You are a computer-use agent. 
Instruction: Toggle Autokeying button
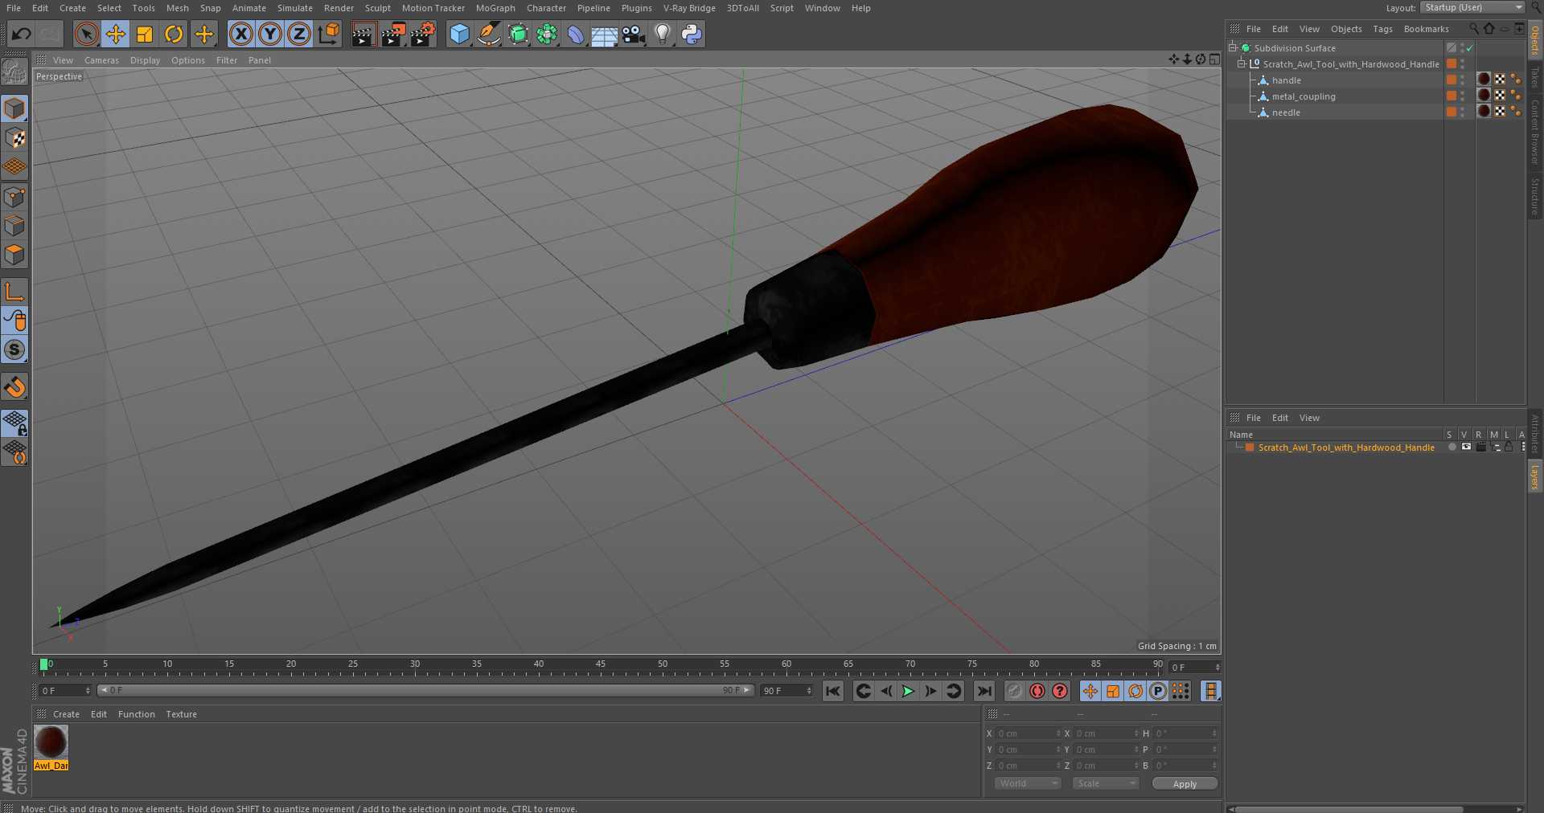(1037, 691)
